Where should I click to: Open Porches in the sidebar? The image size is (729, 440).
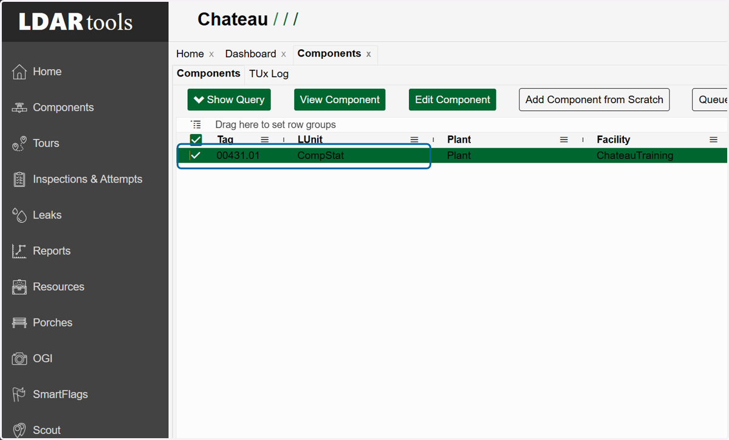[x=53, y=322]
